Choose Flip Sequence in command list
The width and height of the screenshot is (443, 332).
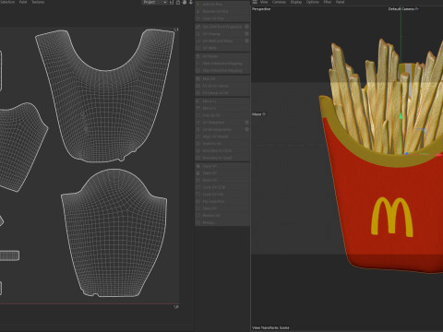tap(222, 201)
